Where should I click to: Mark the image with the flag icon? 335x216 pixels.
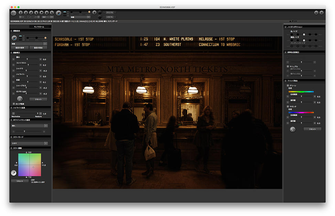tap(42, 13)
